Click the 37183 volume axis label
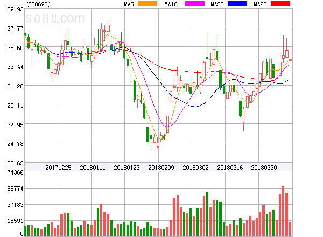The height and width of the screenshot is (237, 323). pyautogui.click(x=15, y=205)
